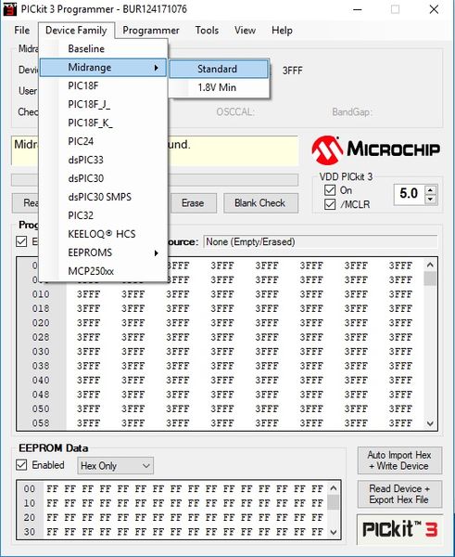Viewport: 455px width, 557px height.
Task: Click program memory address 010
Action: point(41,294)
